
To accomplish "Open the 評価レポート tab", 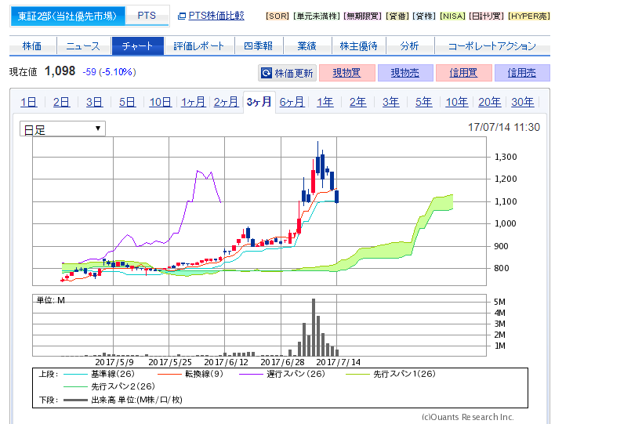I will click(x=199, y=45).
